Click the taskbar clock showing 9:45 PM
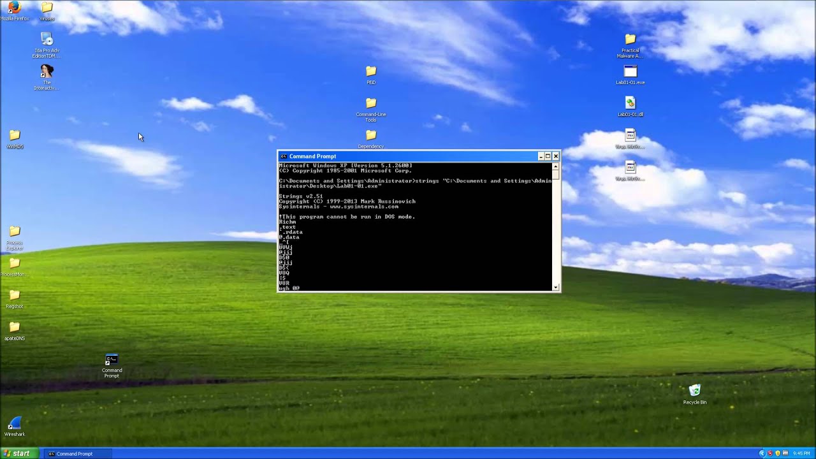816x459 pixels. coord(801,453)
